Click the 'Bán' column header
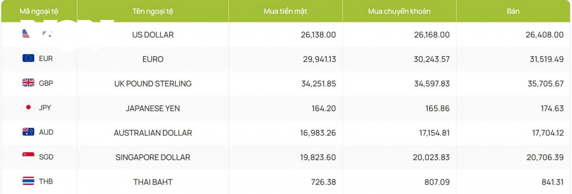The width and height of the screenshot is (572, 194). point(513,11)
